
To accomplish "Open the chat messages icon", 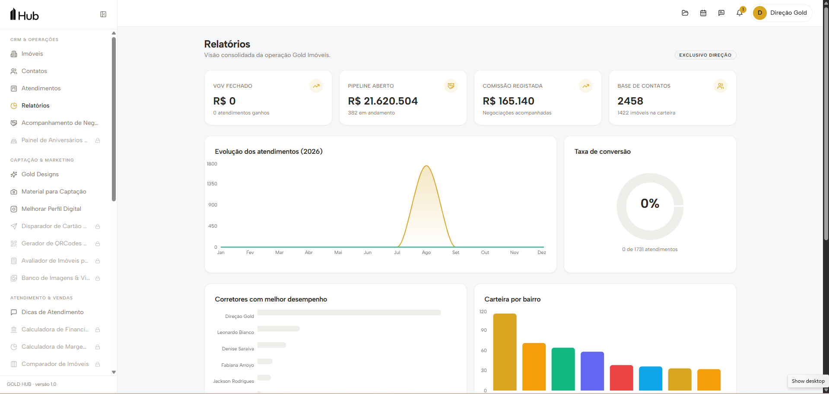I will (721, 13).
